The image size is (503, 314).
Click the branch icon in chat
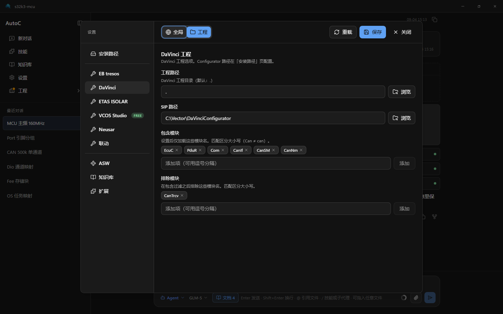435,217
